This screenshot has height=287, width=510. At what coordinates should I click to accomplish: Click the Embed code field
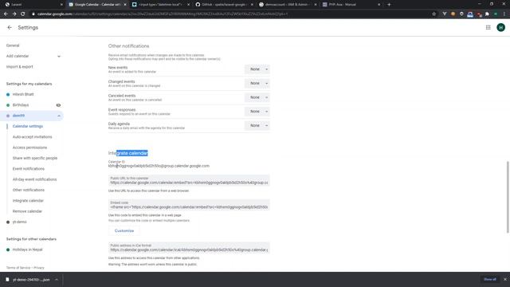point(189,205)
